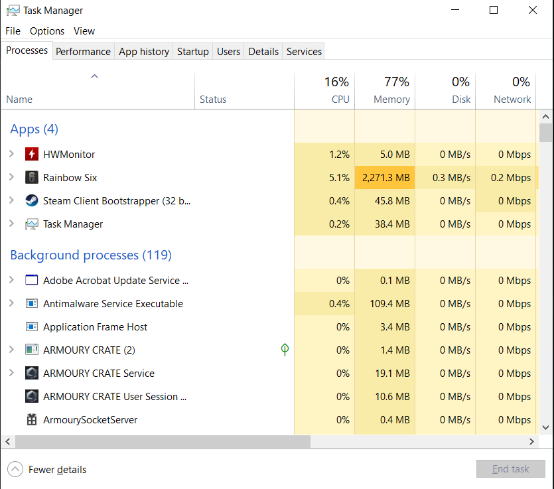The height and width of the screenshot is (489, 554).
Task: Click ARMOURY CRATE Service 19.1 MB cell
Action: point(385,373)
